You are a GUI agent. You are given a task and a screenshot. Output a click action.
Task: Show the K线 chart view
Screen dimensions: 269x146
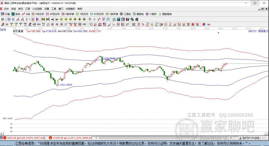[x=26, y=14]
